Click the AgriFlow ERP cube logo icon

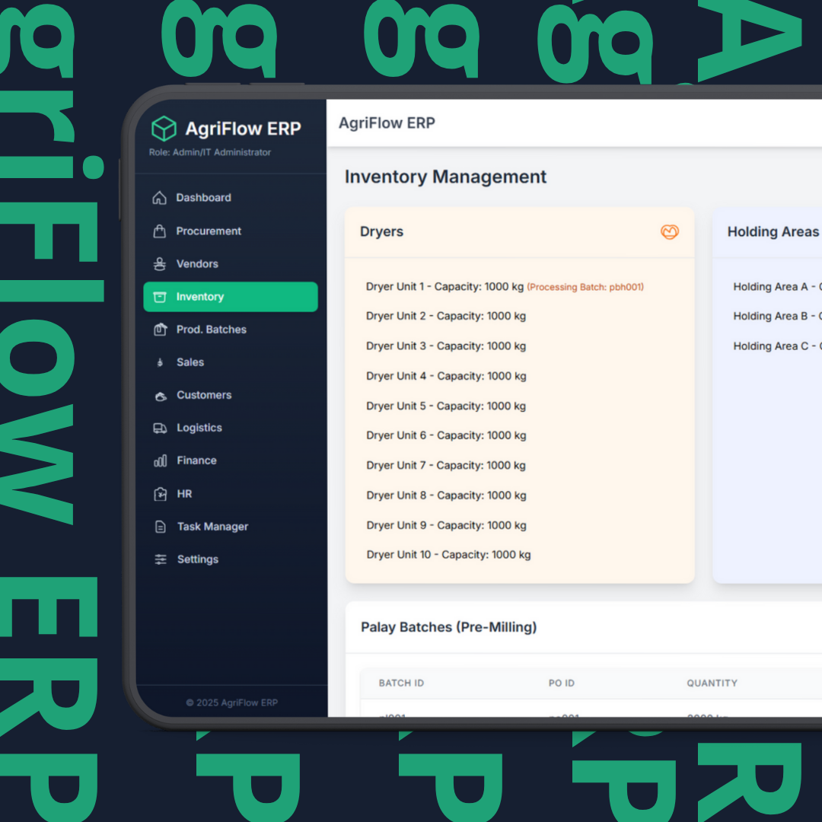tap(164, 129)
